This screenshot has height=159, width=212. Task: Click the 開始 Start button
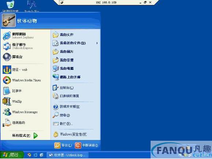click(x=12, y=155)
